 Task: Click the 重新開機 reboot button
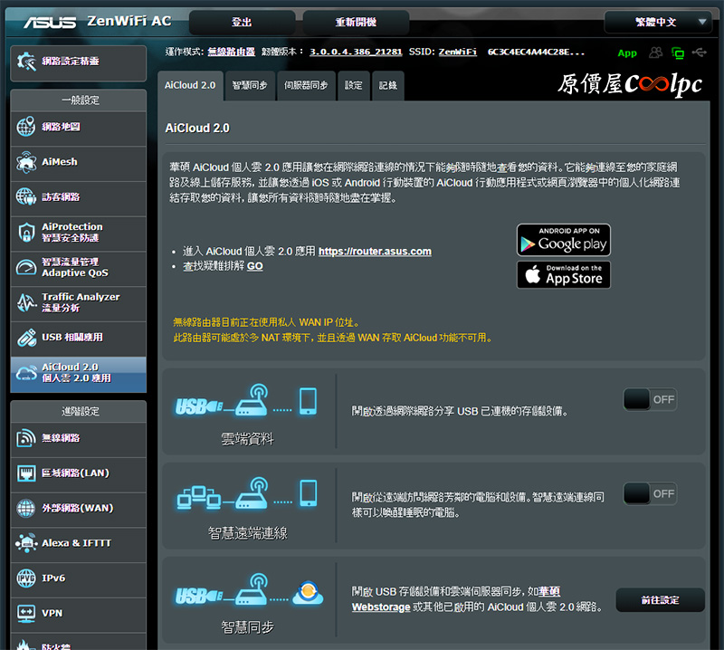[x=356, y=22]
